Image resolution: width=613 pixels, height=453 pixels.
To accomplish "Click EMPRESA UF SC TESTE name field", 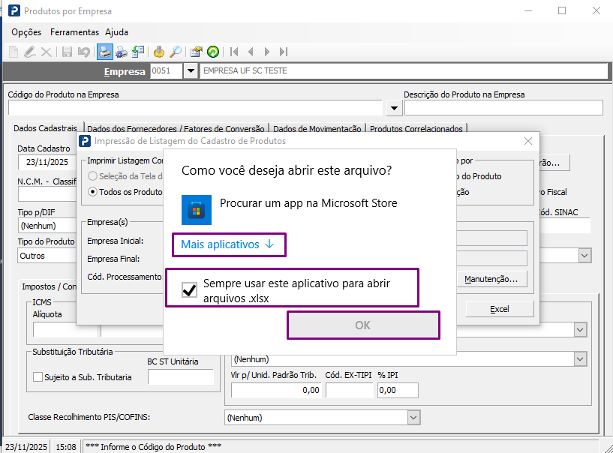I will [404, 70].
